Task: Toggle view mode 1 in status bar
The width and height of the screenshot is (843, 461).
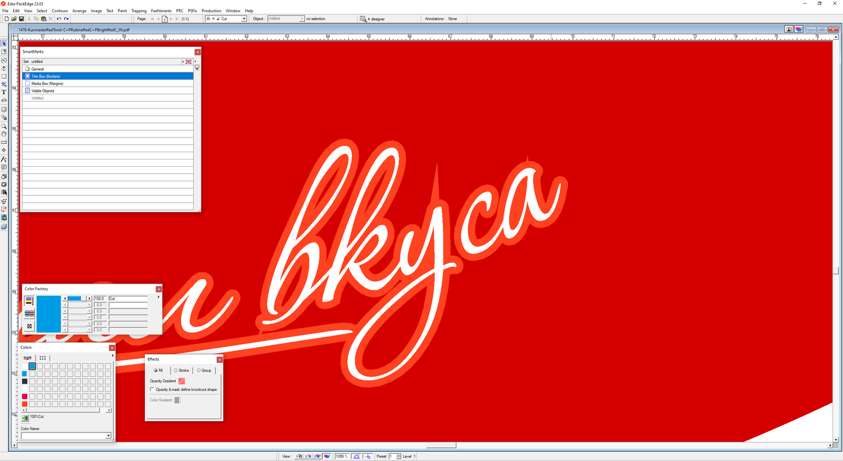Action: (x=300, y=457)
